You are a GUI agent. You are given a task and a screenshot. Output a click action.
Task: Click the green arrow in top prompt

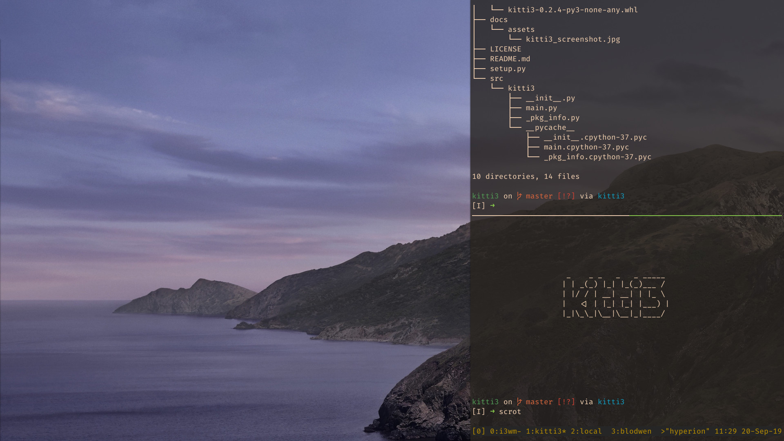[x=492, y=205]
